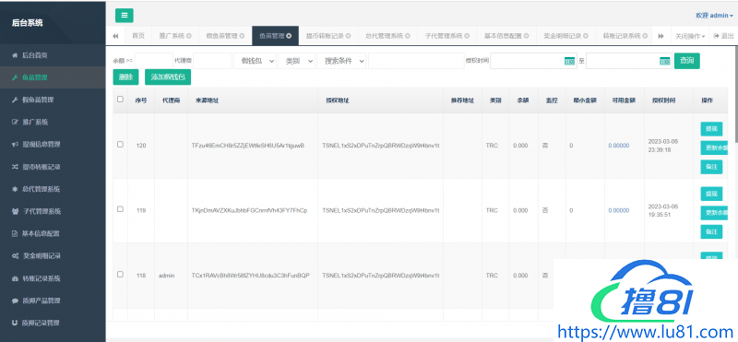Switch to the 假鱼苗管理 tab
The width and height of the screenshot is (738, 342).
tap(221, 36)
